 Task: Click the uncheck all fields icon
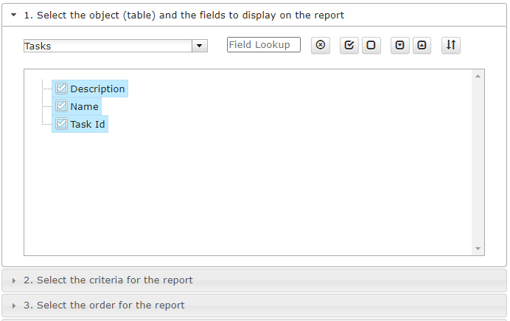coord(371,45)
